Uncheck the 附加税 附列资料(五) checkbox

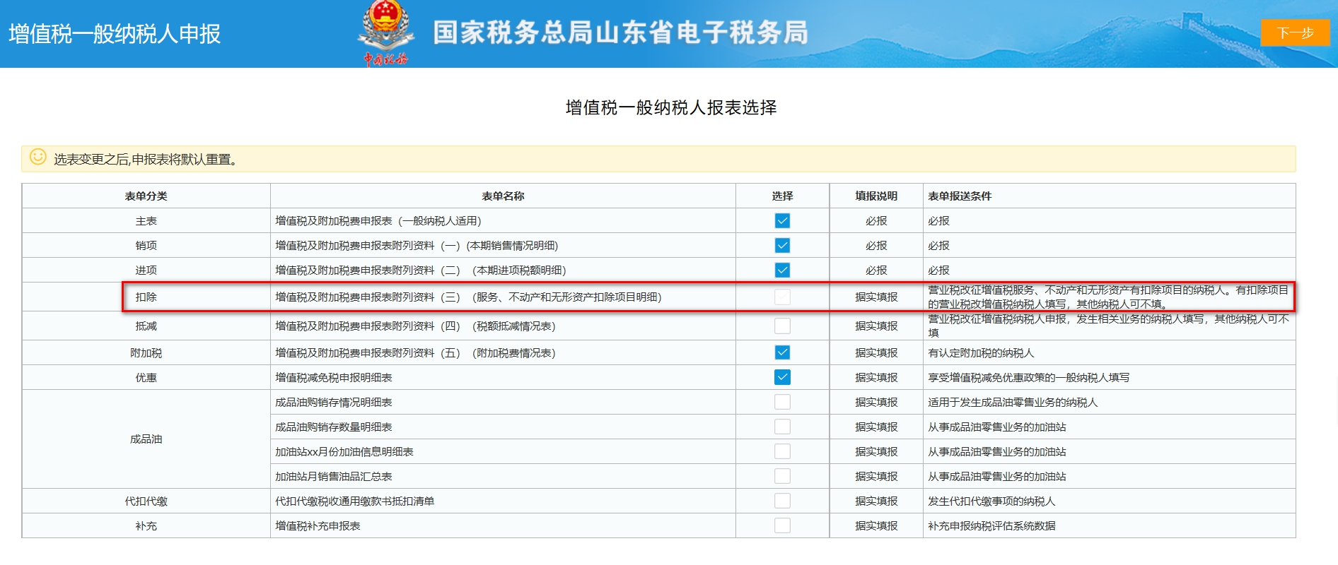tap(782, 352)
